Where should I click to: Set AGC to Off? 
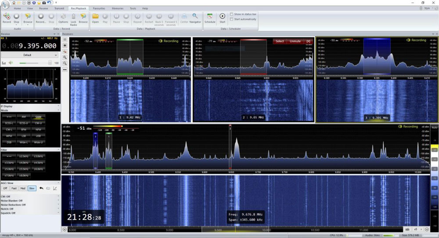[x=5, y=188]
